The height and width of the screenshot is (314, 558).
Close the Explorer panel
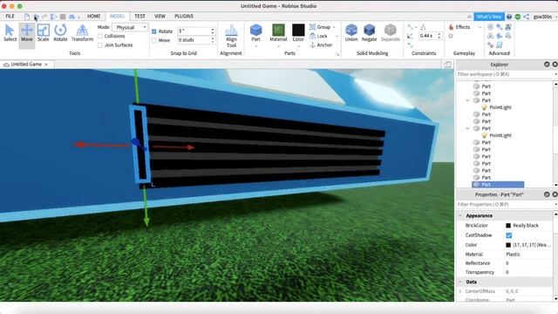pyautogui.click(x=555, y=65)
